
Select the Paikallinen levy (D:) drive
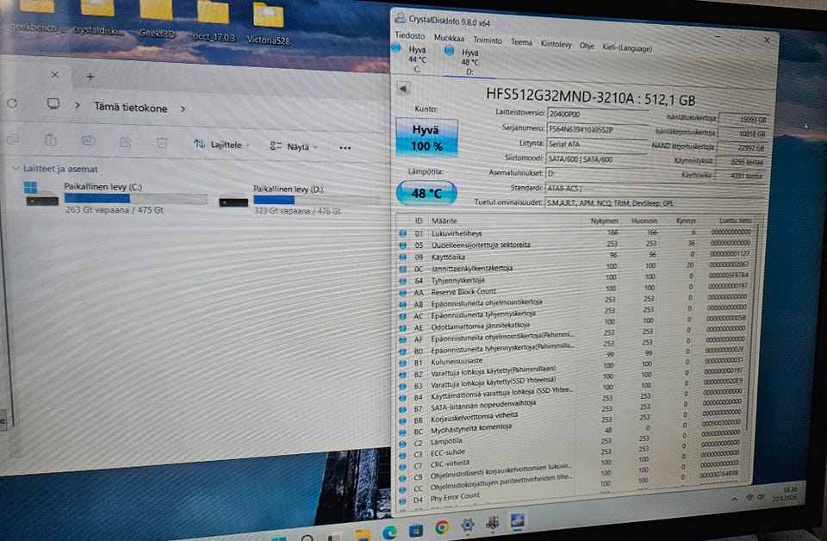coord(299,201)
